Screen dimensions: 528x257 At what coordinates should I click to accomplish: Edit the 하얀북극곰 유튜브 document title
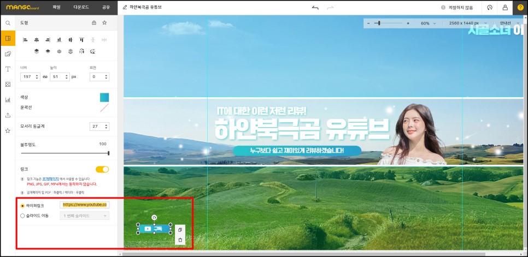pyautogui.click(x=145, y=7)
